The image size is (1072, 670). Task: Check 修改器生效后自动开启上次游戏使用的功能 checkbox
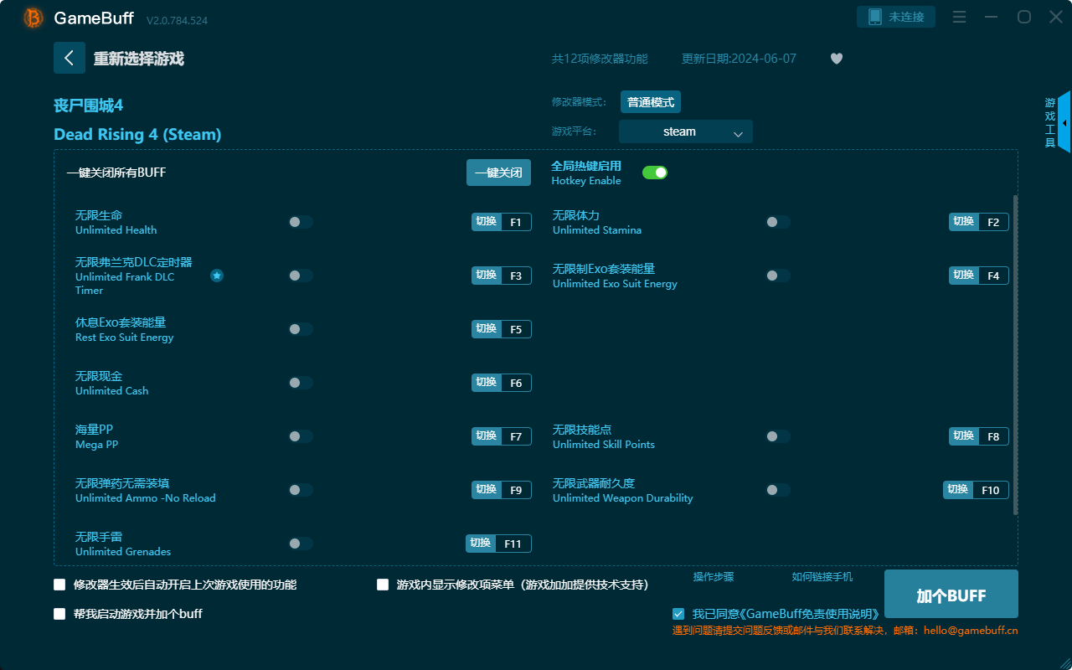(59, 585)
